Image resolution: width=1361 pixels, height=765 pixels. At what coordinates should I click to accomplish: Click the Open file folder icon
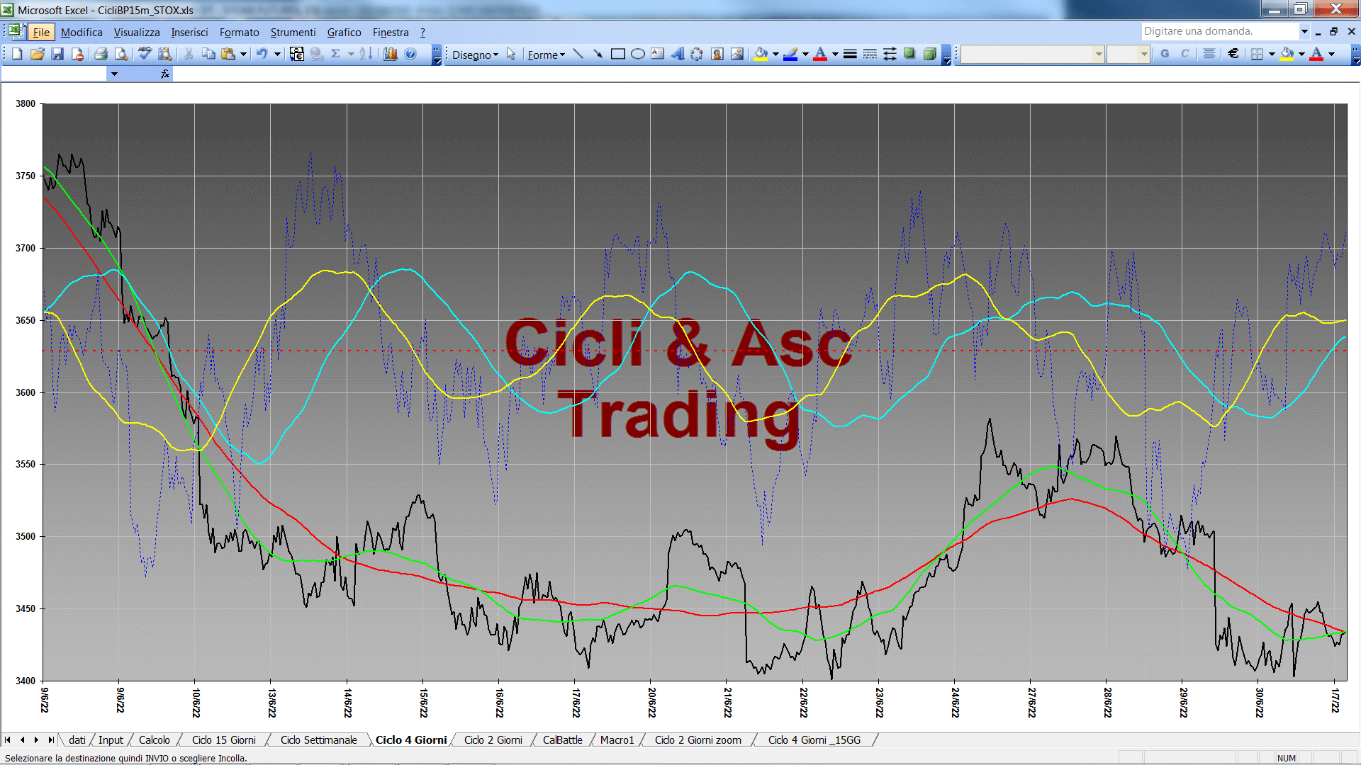(x=38, y=54)
